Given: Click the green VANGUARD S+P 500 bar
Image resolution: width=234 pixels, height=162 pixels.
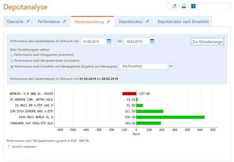Looking at the screenshot, I should [x=149, y=123].
